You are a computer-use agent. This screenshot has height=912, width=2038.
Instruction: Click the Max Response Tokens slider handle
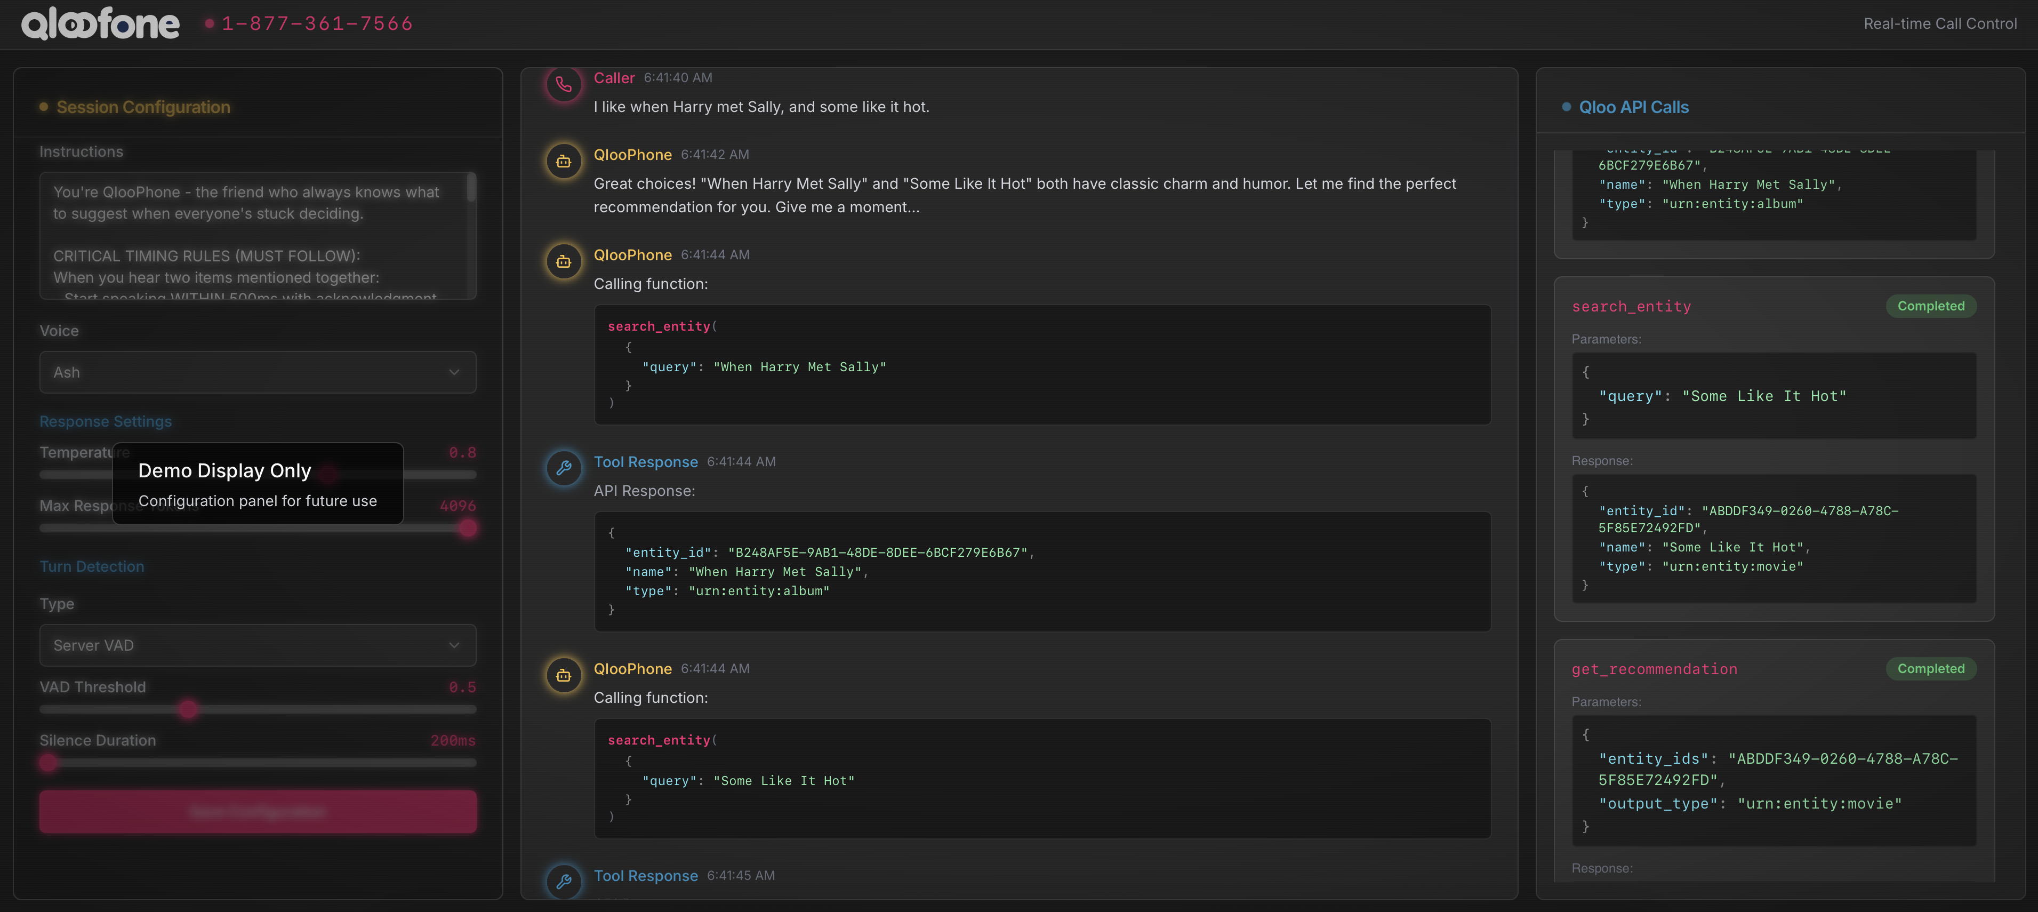[x=468, y=529]
